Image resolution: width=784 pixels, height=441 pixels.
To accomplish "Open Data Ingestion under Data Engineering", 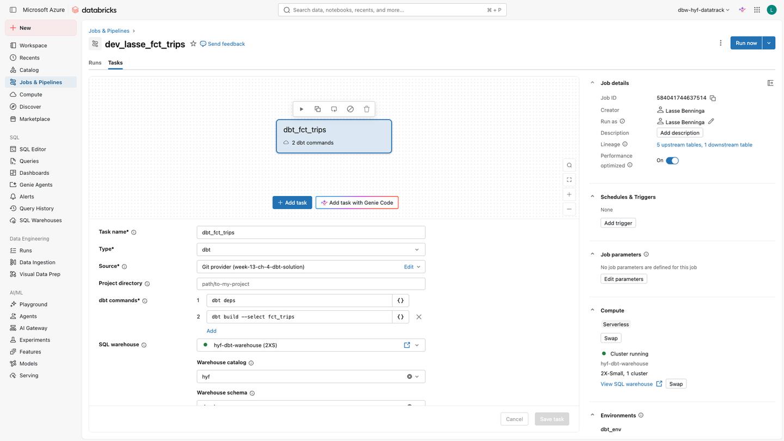I will coord(41,262).
